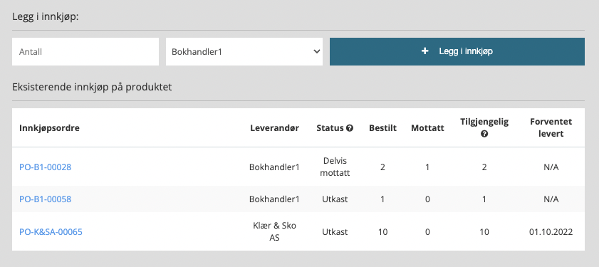Click the Mottatt column header

(427, 128)
